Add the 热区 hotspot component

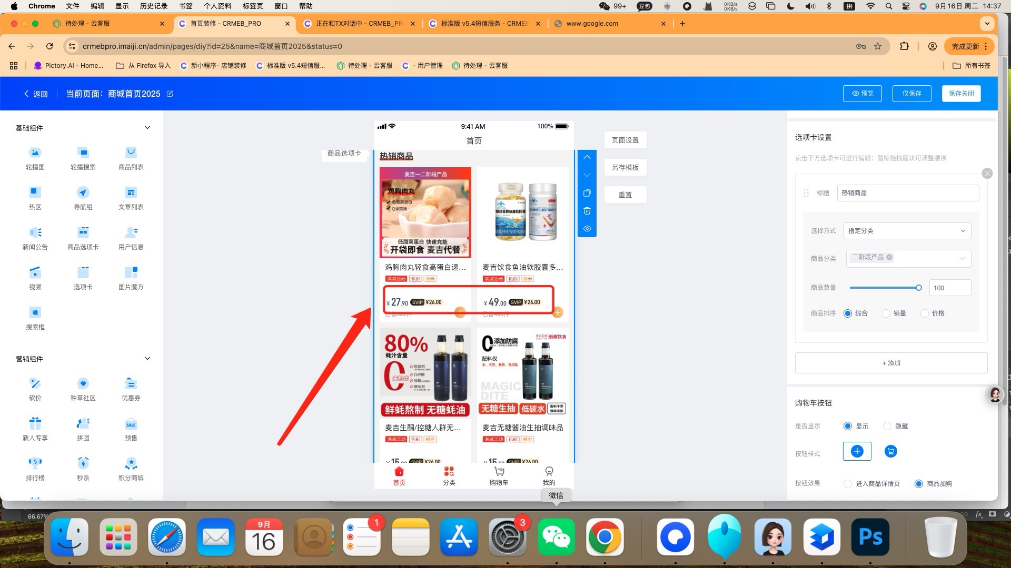tap(35, 198)
